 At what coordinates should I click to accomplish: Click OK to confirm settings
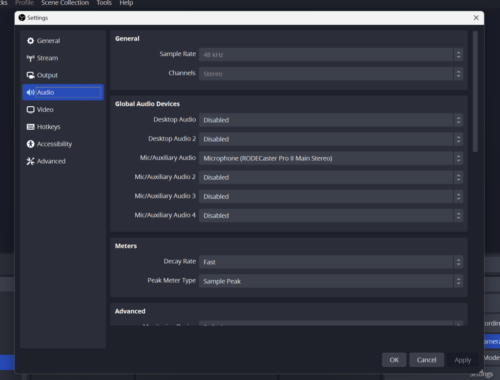pyautogui.click(x=394, y=360)
